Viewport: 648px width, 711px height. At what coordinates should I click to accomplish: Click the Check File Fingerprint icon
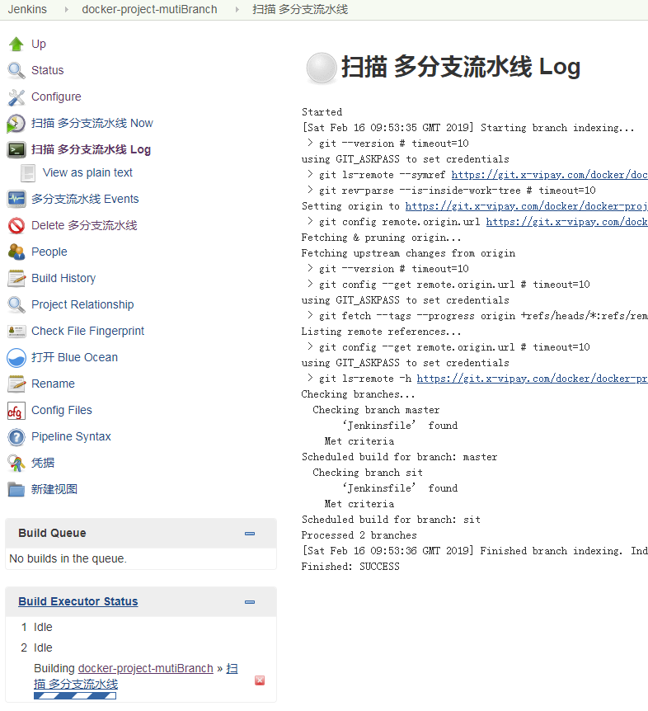point(16,331)
